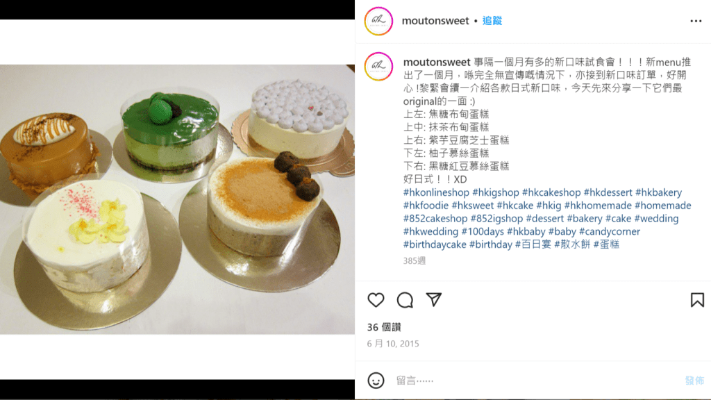Follow moutonsweet with the 追蹤 link
Image resolution: width=711 pixels, height=400 pixels.
[492, 21]
